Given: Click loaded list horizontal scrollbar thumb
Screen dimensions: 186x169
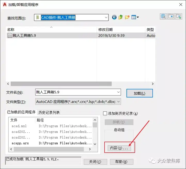Looking at the screenshot, I should (x=49, y=149).
